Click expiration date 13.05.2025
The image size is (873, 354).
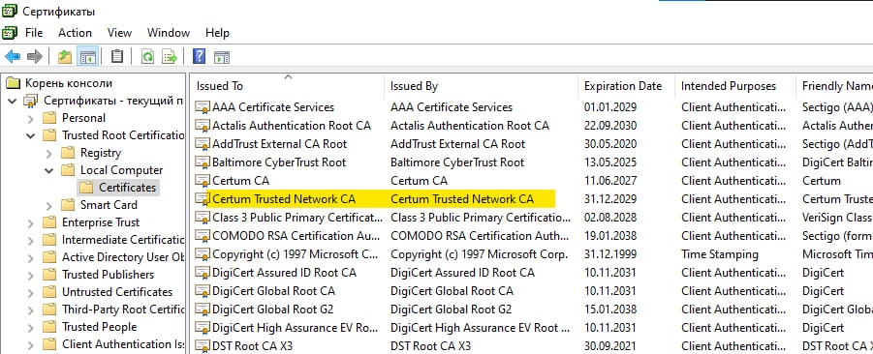pyautogui.click(x=610, y=162)
